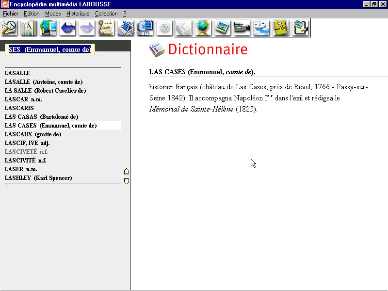Open the magnifying glass search tool
The image size is (388, 291).
(x=9, y=28)
